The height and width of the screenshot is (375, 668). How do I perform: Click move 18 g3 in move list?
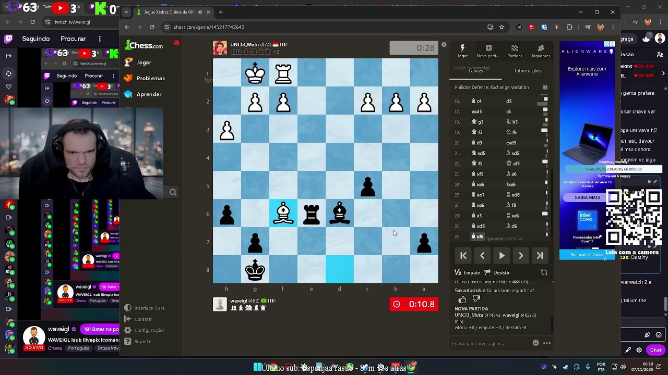pyautogui.click(x=478, y=122)
